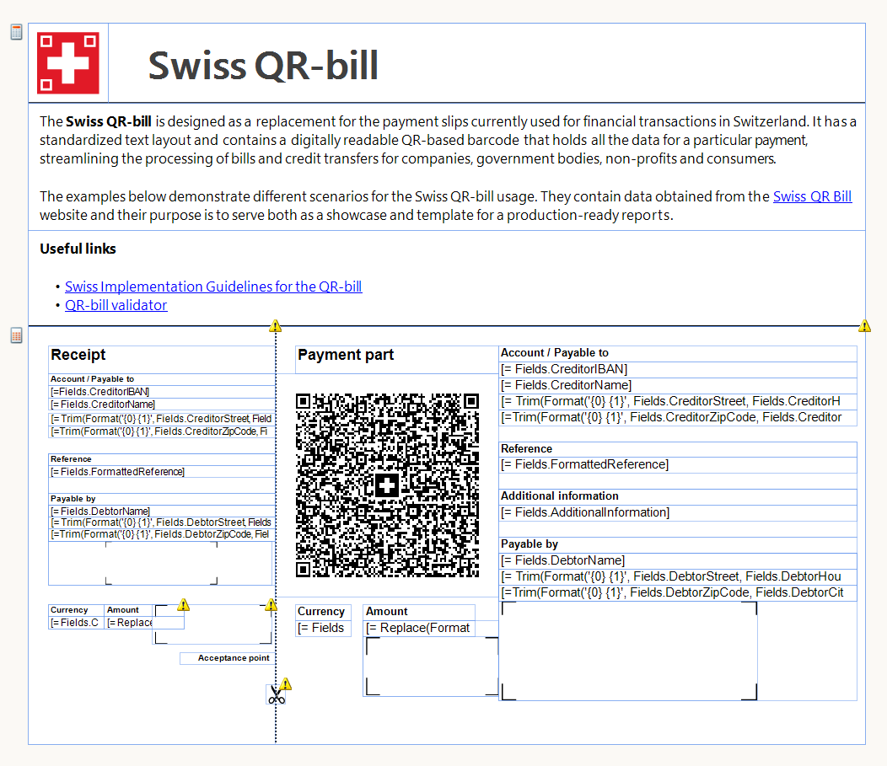Click the report header section icon
Image resolution: width=887 pixels, height=766 pixels.
tap(16, 32)
